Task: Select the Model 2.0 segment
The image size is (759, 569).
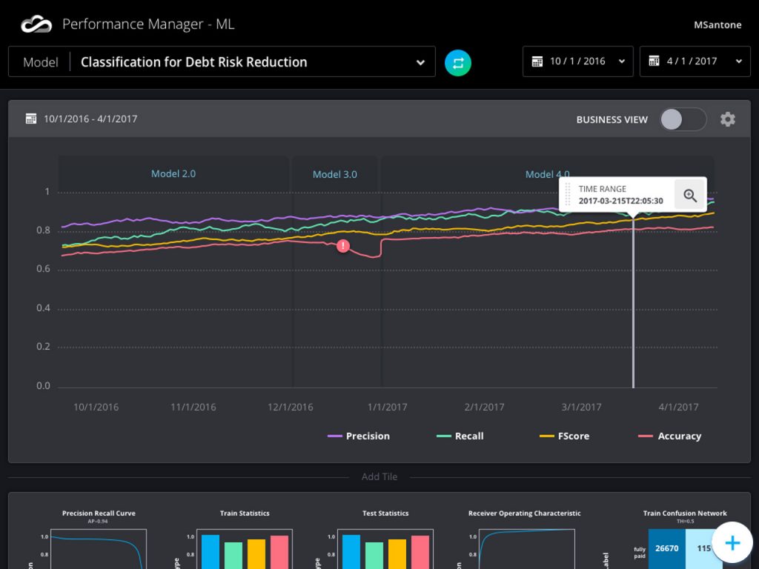Action: [173, 174]
